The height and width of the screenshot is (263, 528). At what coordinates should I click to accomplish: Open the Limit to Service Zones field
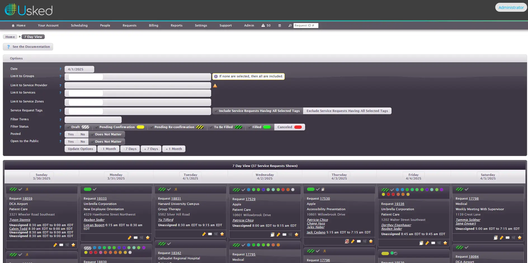[x=138, y=102]
